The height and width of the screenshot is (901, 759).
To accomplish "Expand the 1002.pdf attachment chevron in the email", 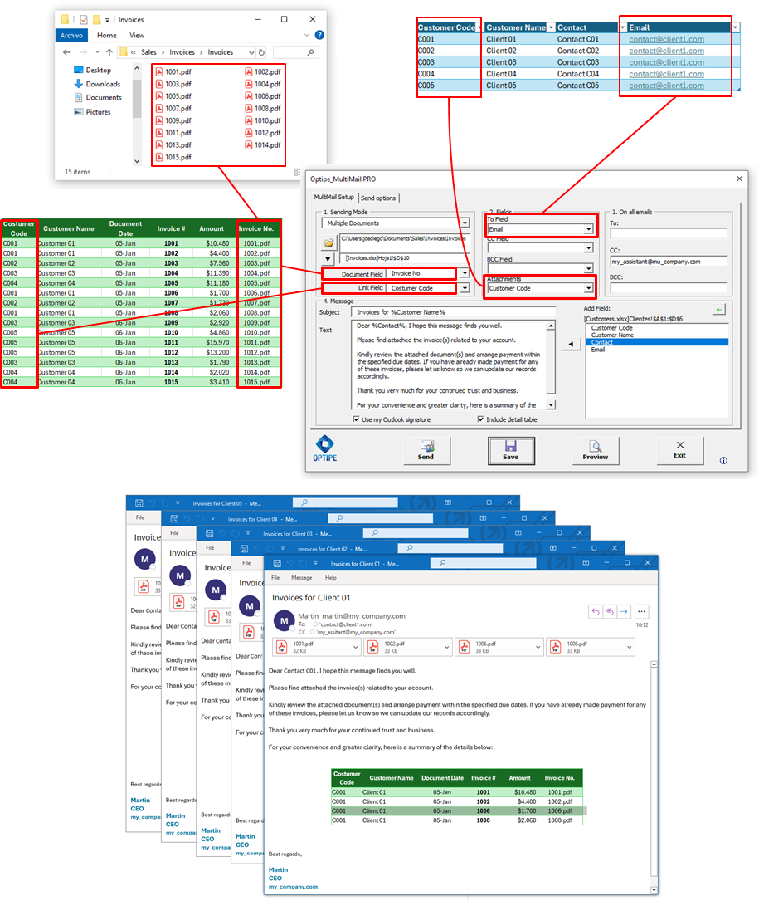I will pos(445,648).
